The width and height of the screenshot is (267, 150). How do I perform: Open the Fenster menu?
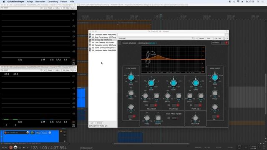(64, 2)
